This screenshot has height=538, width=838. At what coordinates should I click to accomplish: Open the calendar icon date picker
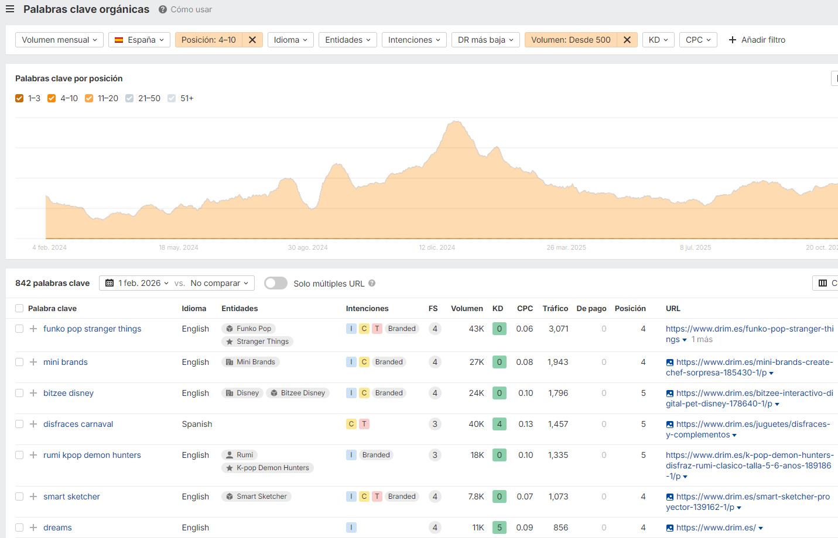110,283
